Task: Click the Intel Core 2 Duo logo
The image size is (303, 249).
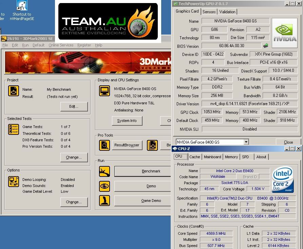Action: pyautogui.click(x=283, y=180)
